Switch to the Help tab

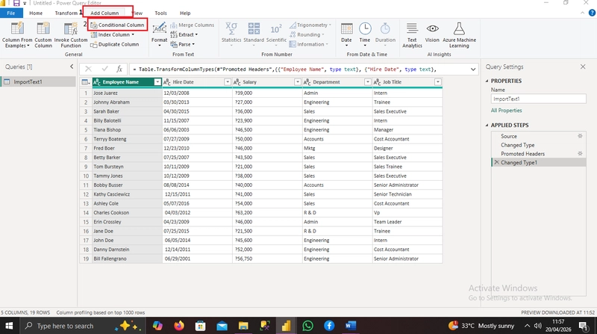tap(185, 13)
